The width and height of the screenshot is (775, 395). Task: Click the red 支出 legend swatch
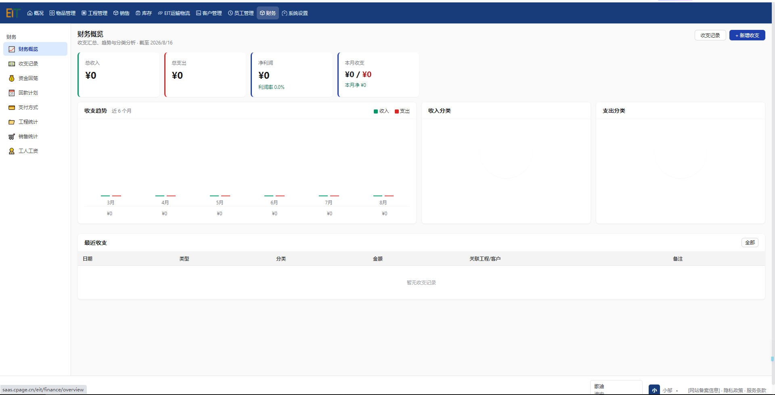click(397, 111)
